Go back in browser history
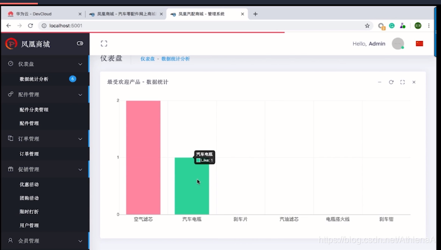 pos(9,25)
